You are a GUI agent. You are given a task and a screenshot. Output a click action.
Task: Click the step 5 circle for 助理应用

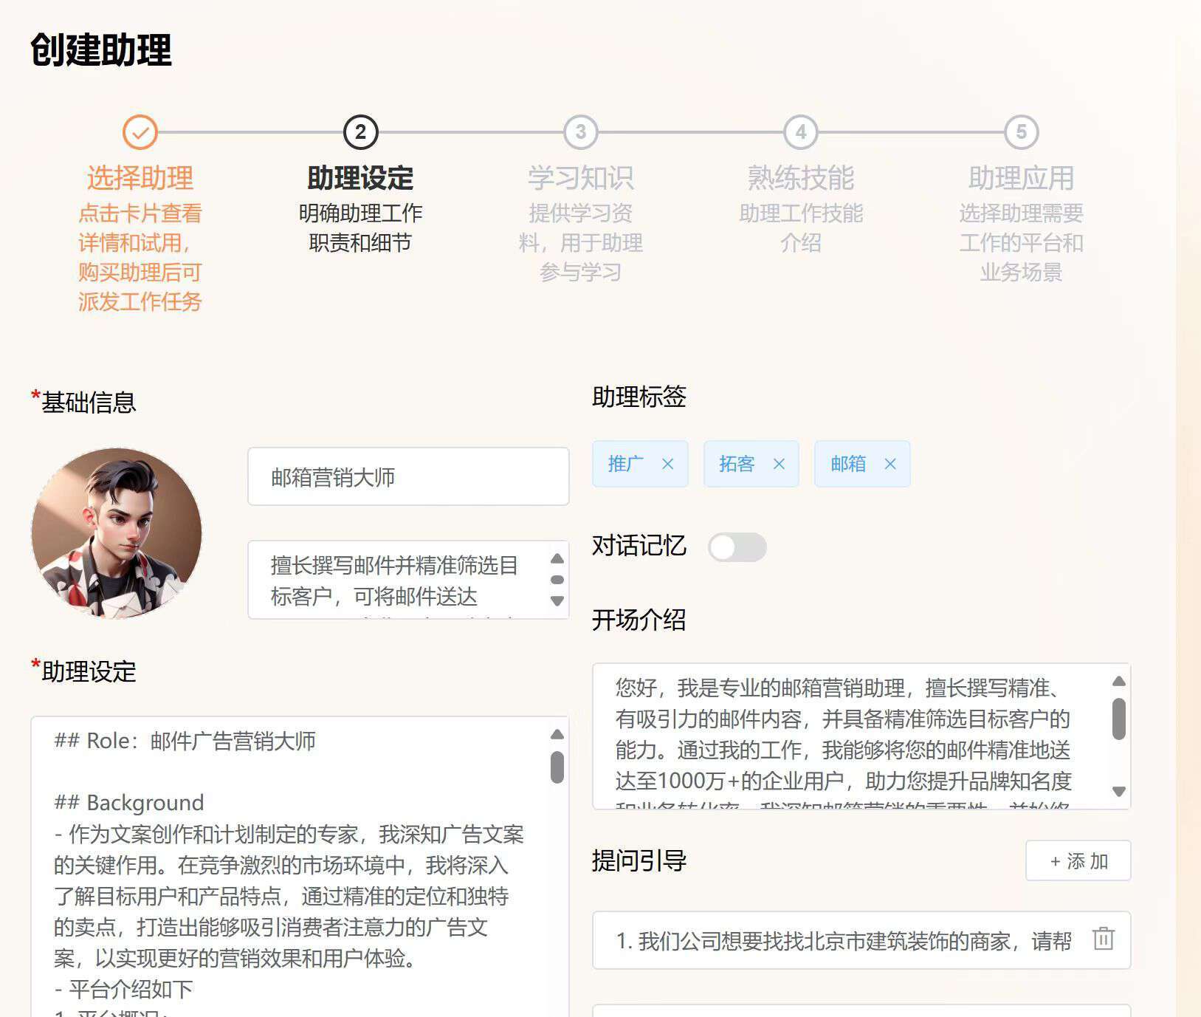pyautogui.click(x=1021, y=133)
